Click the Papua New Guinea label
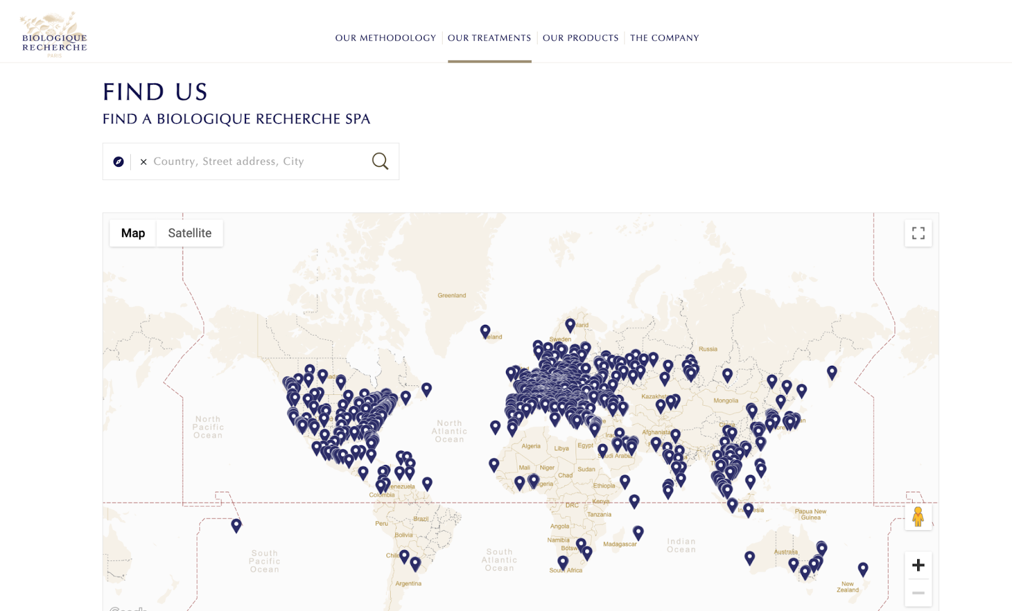This screenshot has height=611, width=1012. (811, 514)
